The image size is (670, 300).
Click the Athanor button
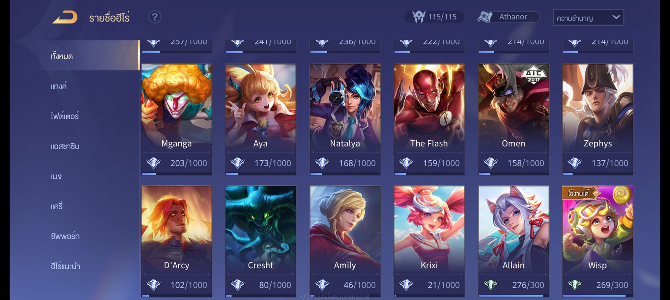(508, 17)
